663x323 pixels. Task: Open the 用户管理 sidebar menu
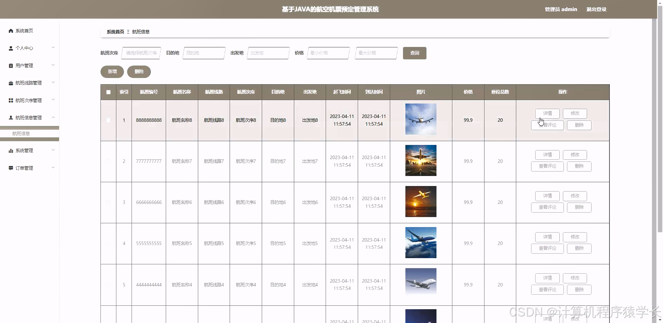(x=29, y=66)
